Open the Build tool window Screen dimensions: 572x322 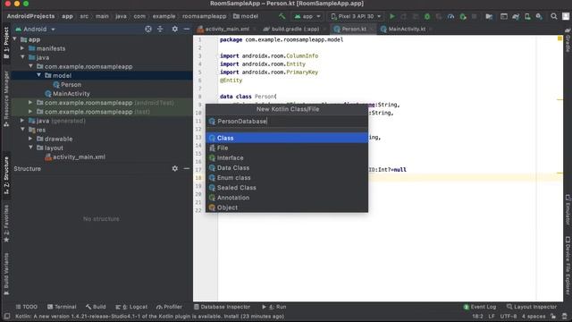96,307
